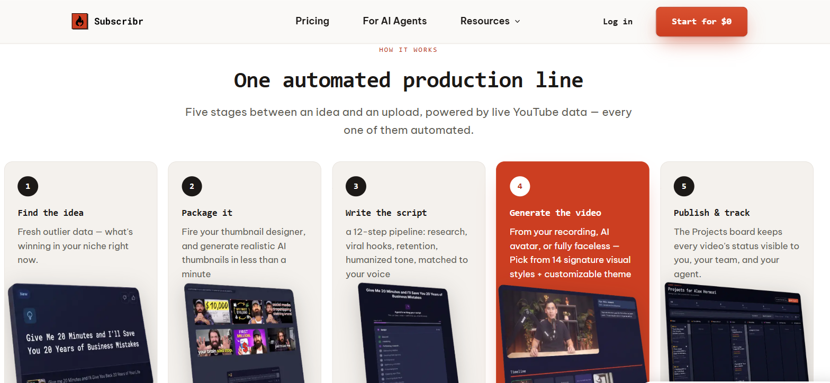Open the Pricing page
The image size is (830, 383).
312,21
